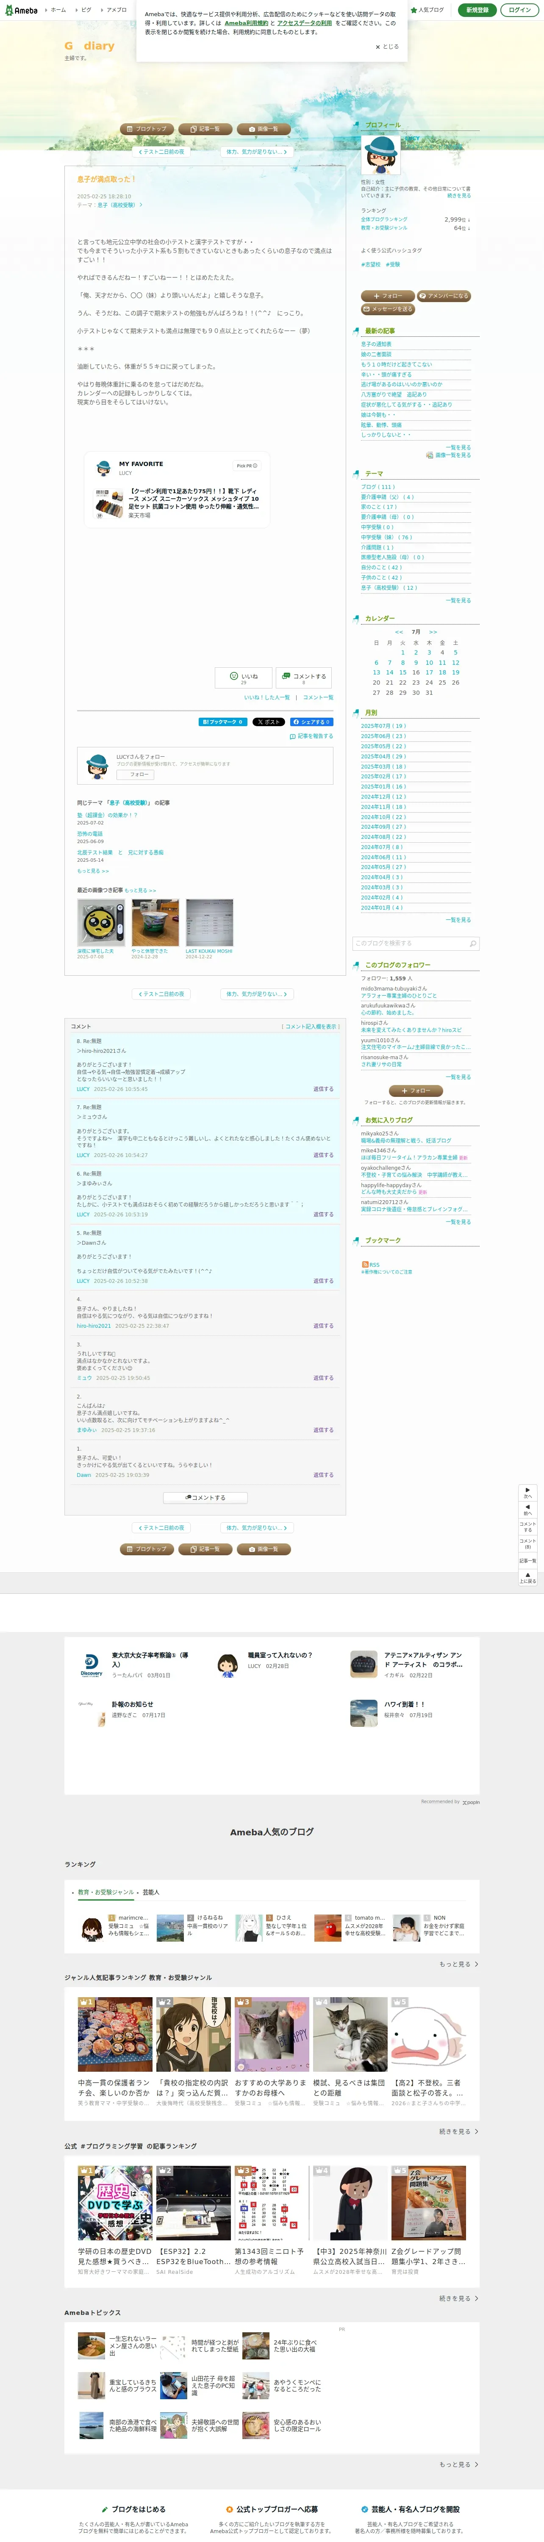Go to next month in the calendar
The width and height of the screenshot is (544, 2542).
433,632
